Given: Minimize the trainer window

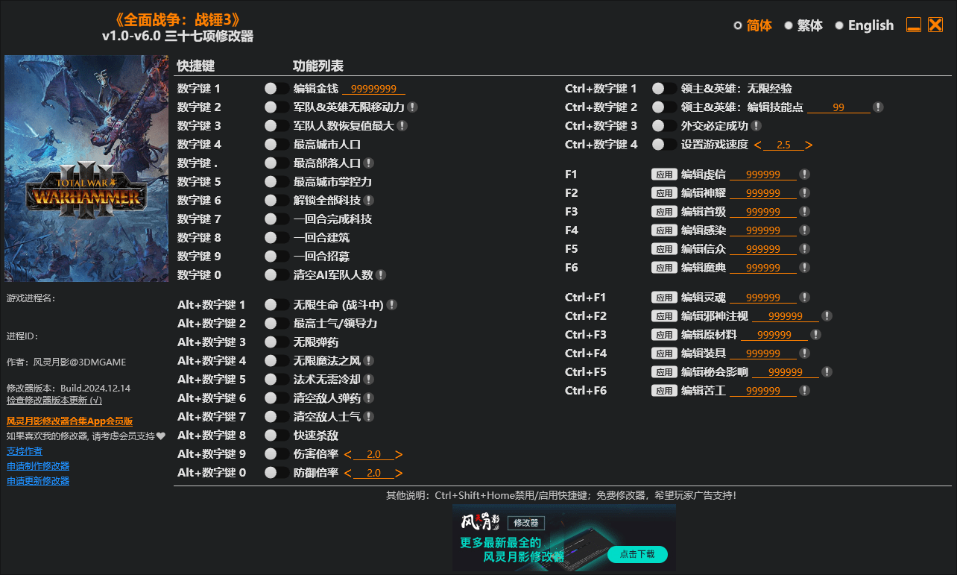Looking at the screenshot, I should (x=914, y=25).
